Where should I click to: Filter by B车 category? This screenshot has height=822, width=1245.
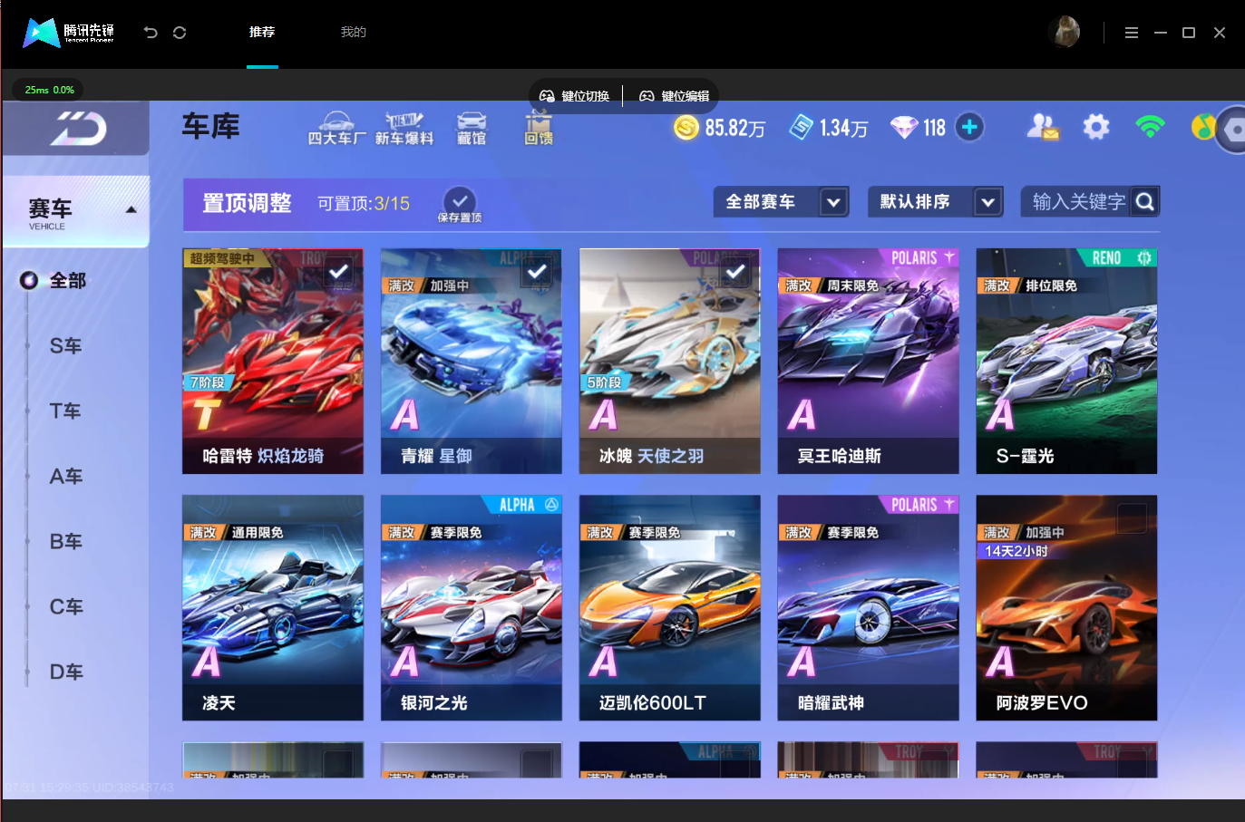tap(66, 542)
